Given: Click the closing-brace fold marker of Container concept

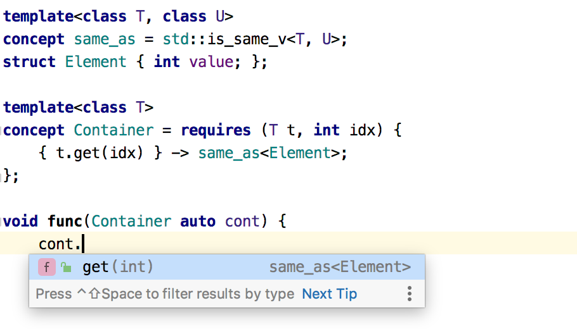Looking at the screenshot, I should pyautogui.click(x=3, y=175).
